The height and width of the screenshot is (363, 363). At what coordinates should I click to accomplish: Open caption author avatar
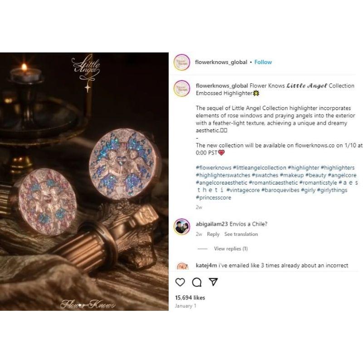182,88
